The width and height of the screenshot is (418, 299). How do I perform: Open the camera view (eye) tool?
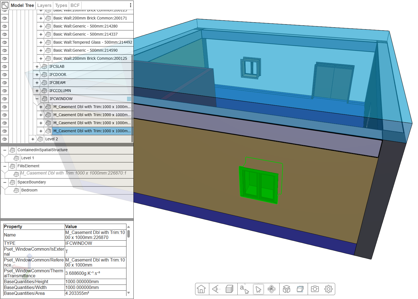(x=216, y=289)
